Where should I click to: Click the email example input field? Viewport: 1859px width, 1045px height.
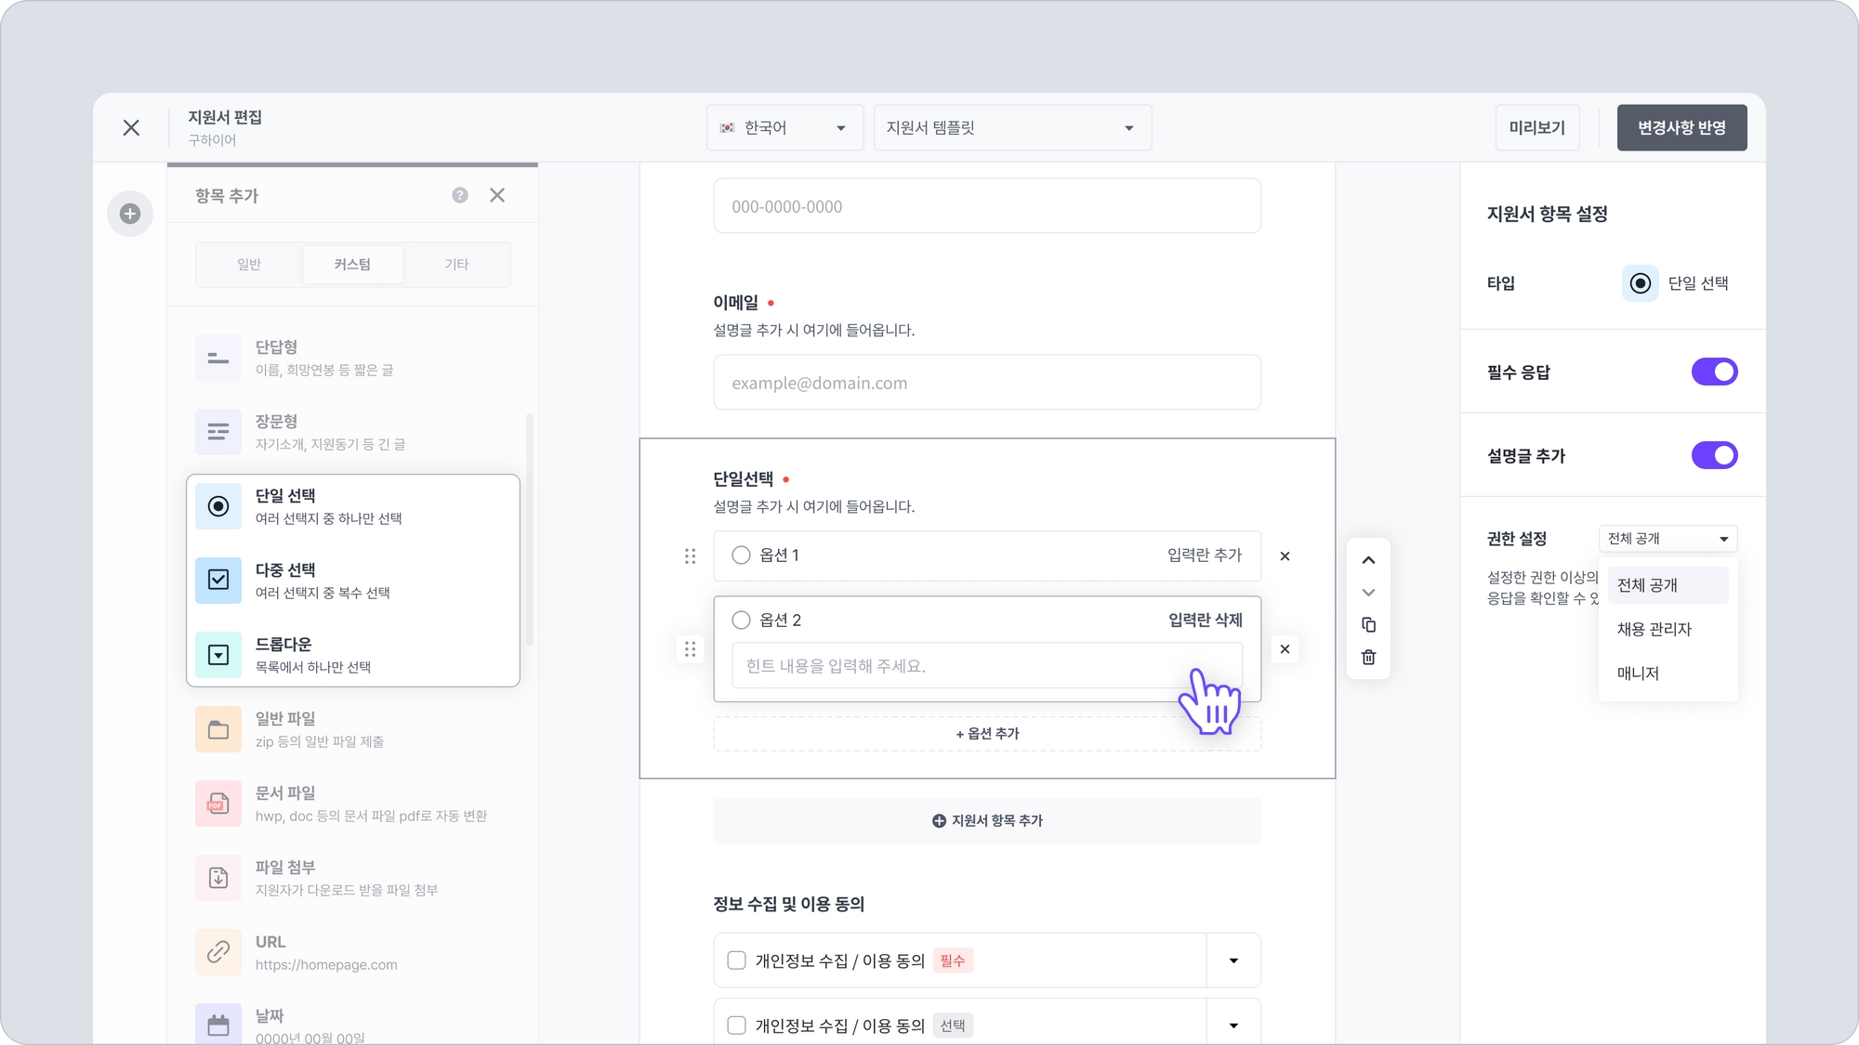(986, 383)
